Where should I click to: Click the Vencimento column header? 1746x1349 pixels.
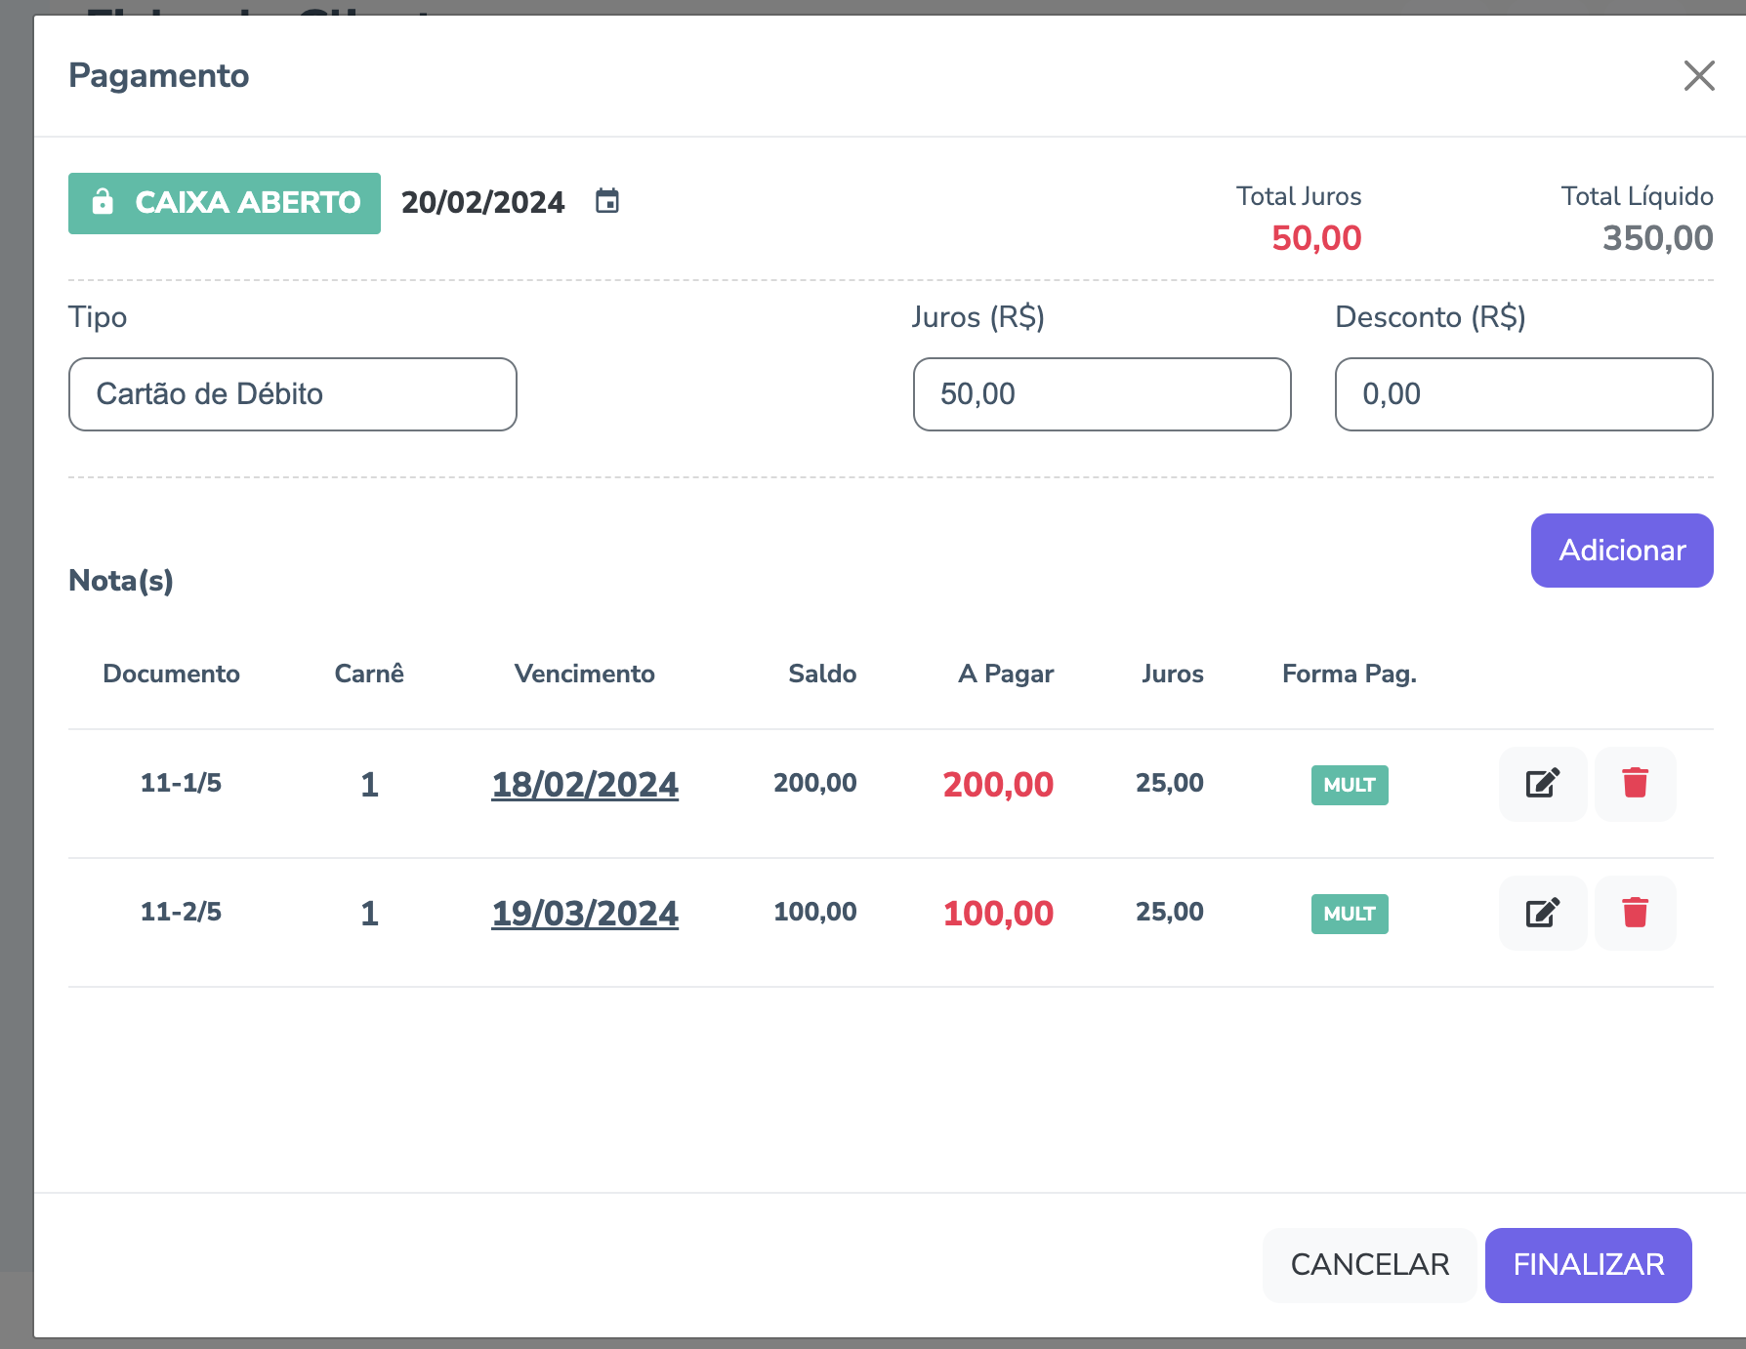584,674
